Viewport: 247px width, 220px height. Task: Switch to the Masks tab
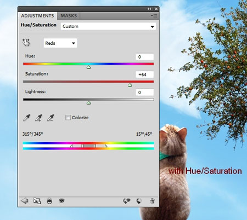[x=69, y=16]
